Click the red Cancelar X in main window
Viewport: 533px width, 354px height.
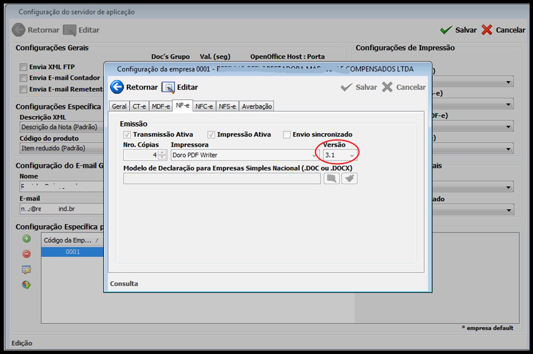(487, 30)
